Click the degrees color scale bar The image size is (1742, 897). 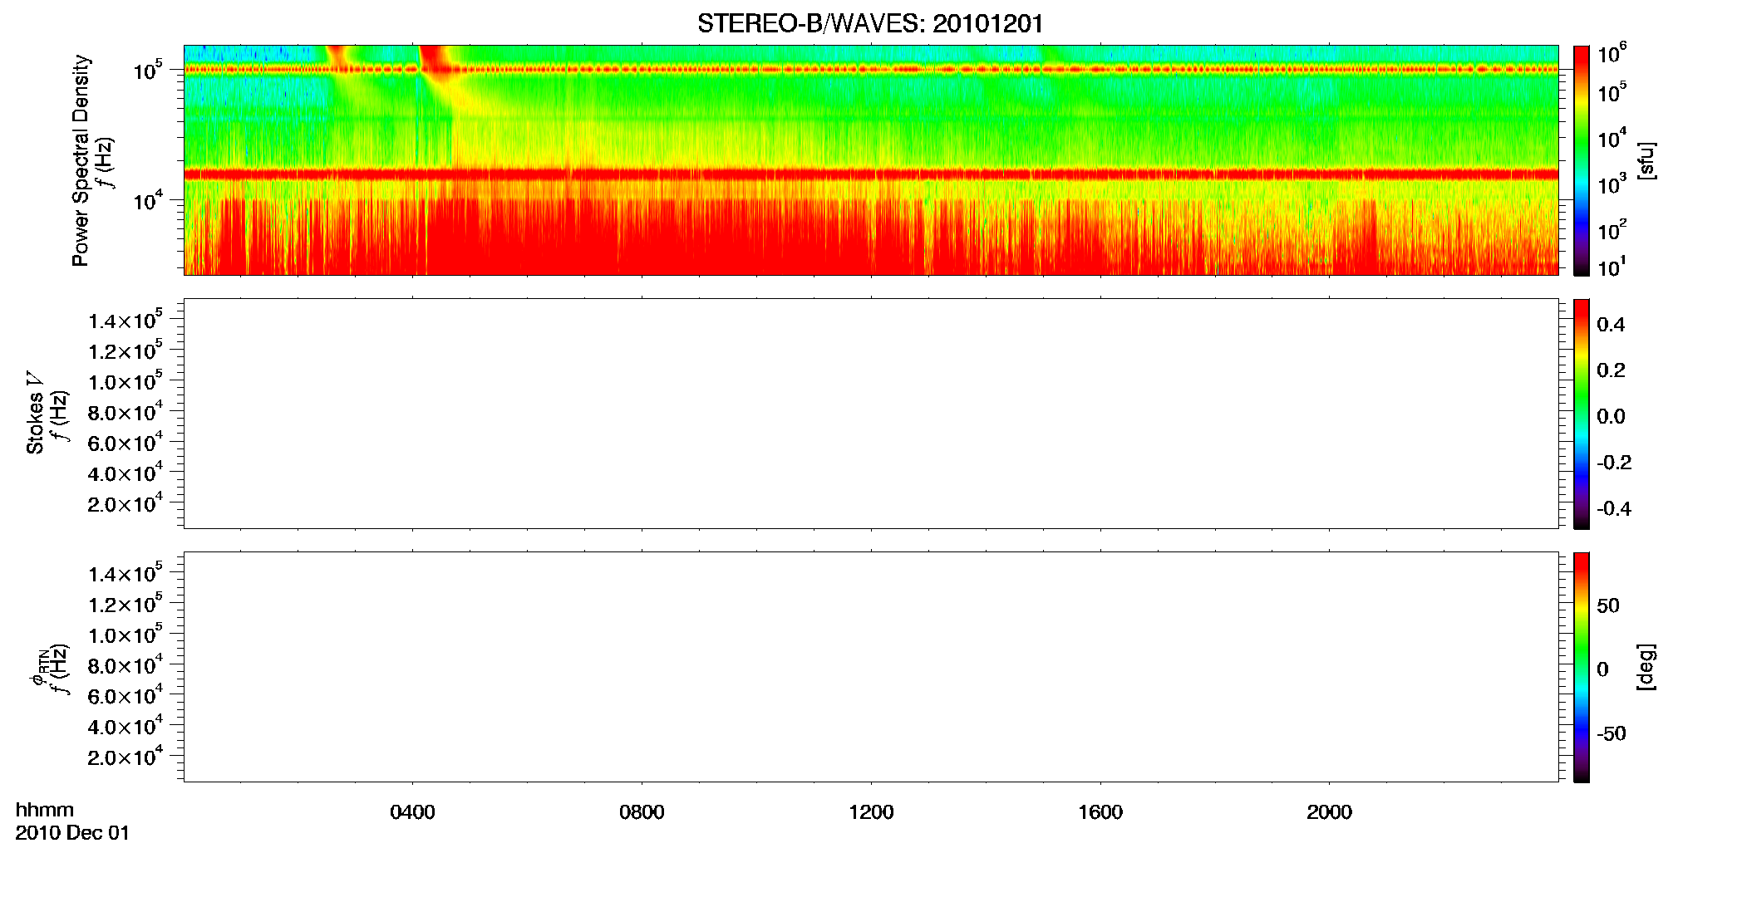click(x=1582, y=667)
